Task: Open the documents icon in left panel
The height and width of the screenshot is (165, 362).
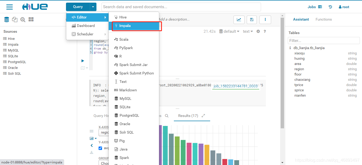Action: tap(15, 19)
